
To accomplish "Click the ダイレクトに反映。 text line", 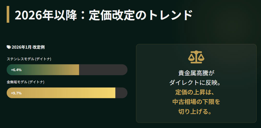I will click(196, 83).
